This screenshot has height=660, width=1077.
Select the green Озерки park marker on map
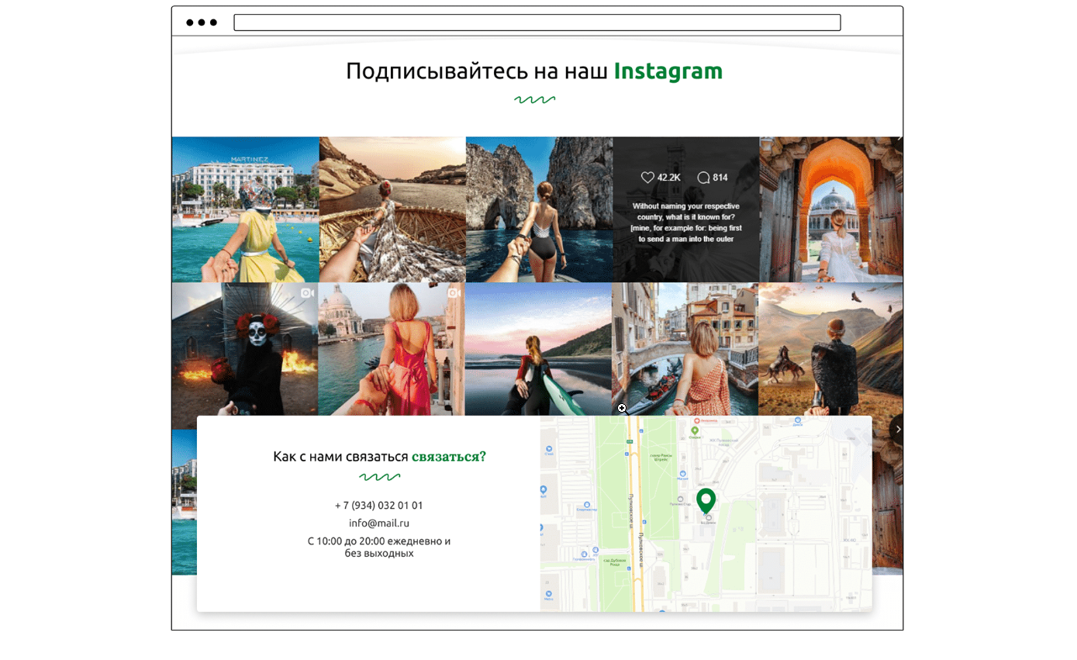[695, 430]
